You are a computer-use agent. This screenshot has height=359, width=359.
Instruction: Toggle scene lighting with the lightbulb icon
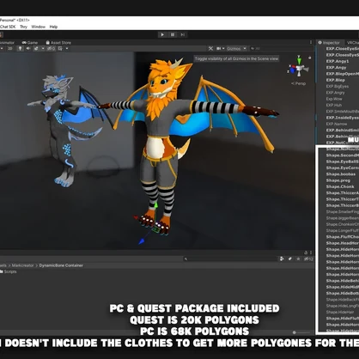[20, 49]
